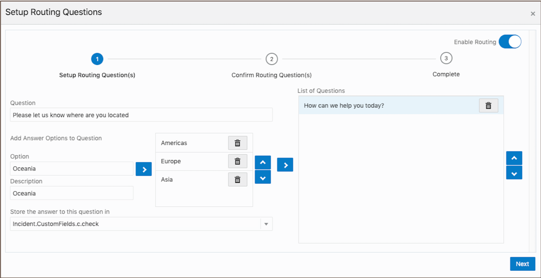Open the 'Store the answer' dropdown

pyautogui.click(x=266, y=224)
